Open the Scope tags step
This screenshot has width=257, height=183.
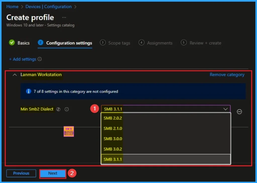[119, 43]
